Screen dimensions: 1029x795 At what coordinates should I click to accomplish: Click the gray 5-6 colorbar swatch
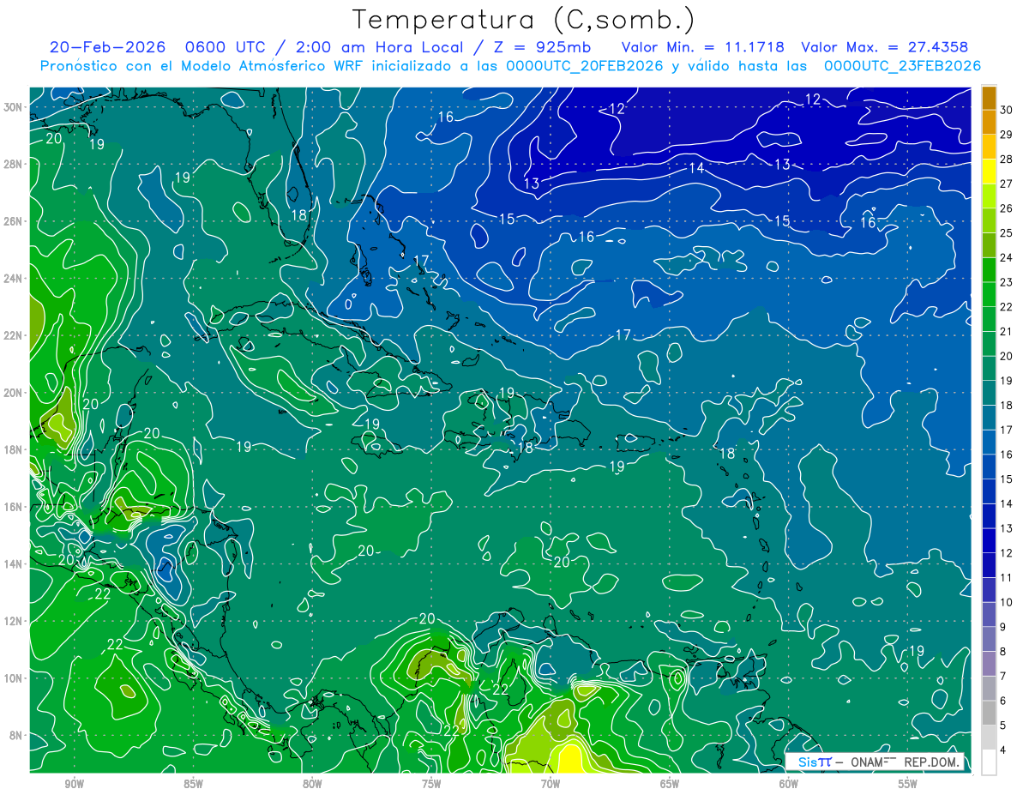(x=989, y=713)
